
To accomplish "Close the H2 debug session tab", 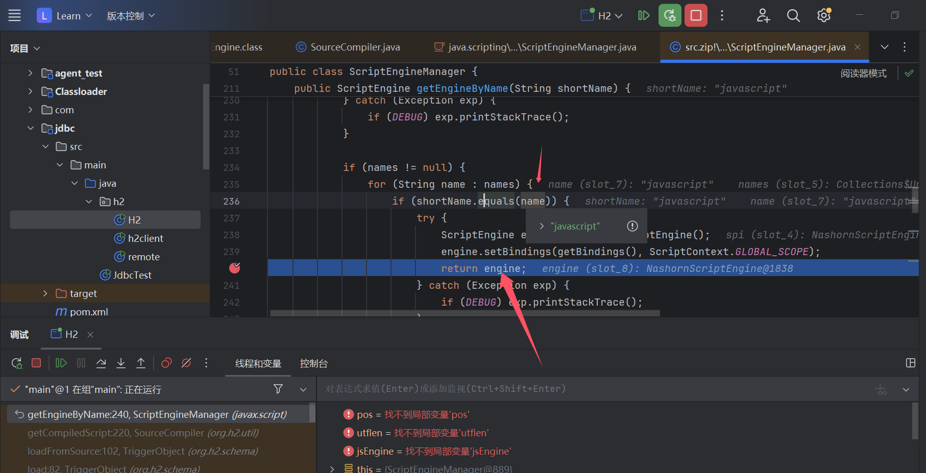I will pyautogui.click(x=90, y=335).
